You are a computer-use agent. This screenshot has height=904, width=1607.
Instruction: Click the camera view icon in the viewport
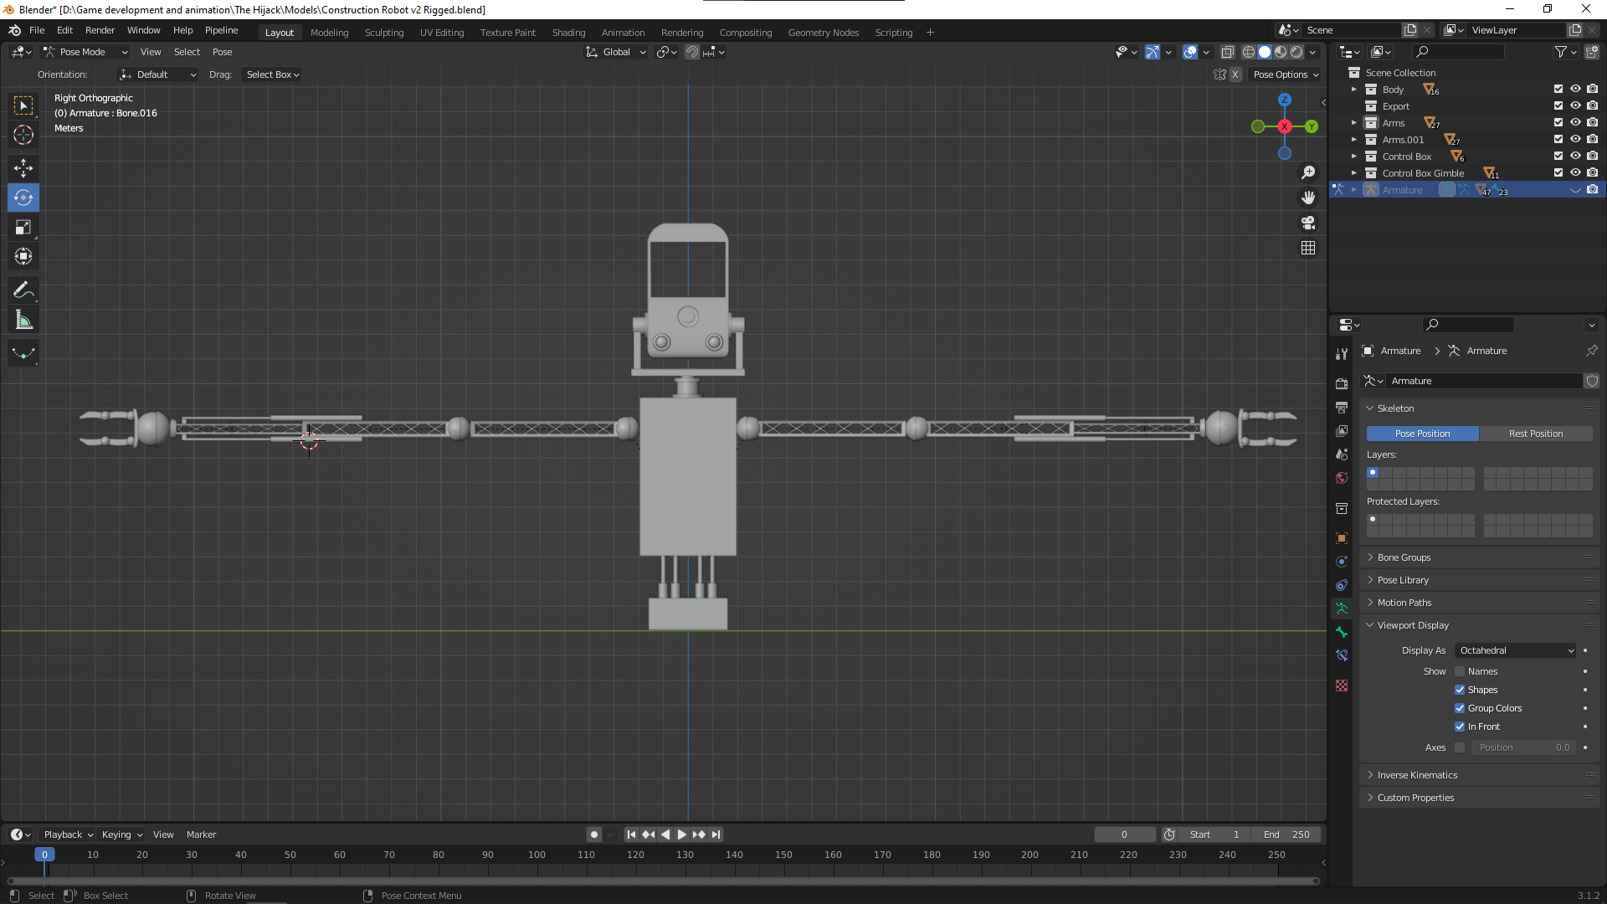click(1308, 223)
